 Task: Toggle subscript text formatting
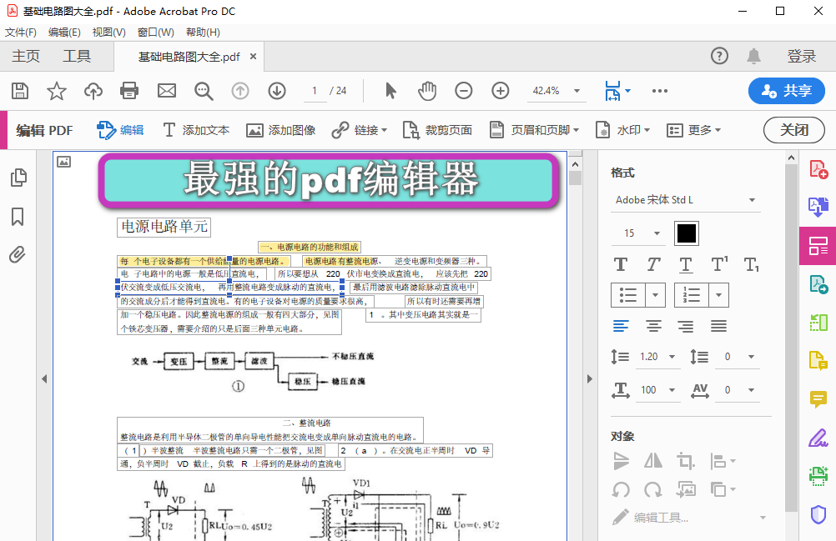[x=751, y=264]
